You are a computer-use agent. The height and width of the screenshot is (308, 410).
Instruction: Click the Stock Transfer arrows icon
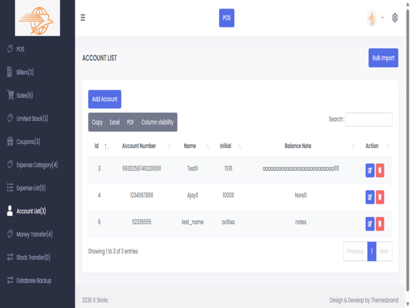10,257
